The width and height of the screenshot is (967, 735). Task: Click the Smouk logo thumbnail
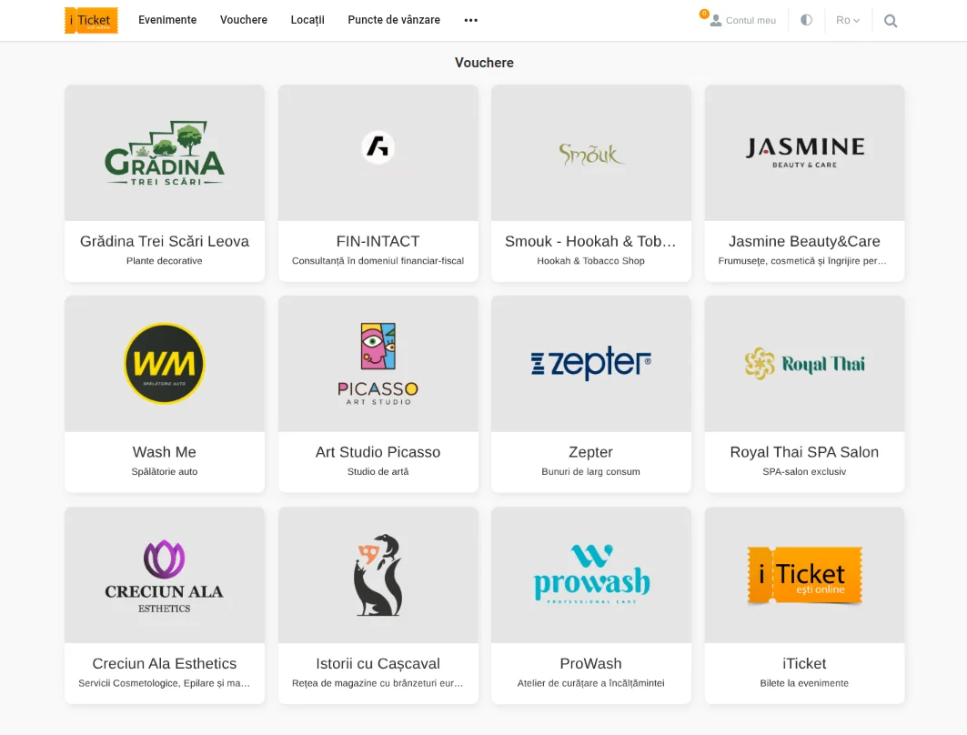tap(590, 154)
